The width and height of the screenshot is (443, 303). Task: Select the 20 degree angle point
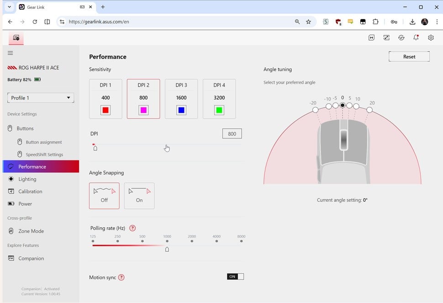click(369, 110)
